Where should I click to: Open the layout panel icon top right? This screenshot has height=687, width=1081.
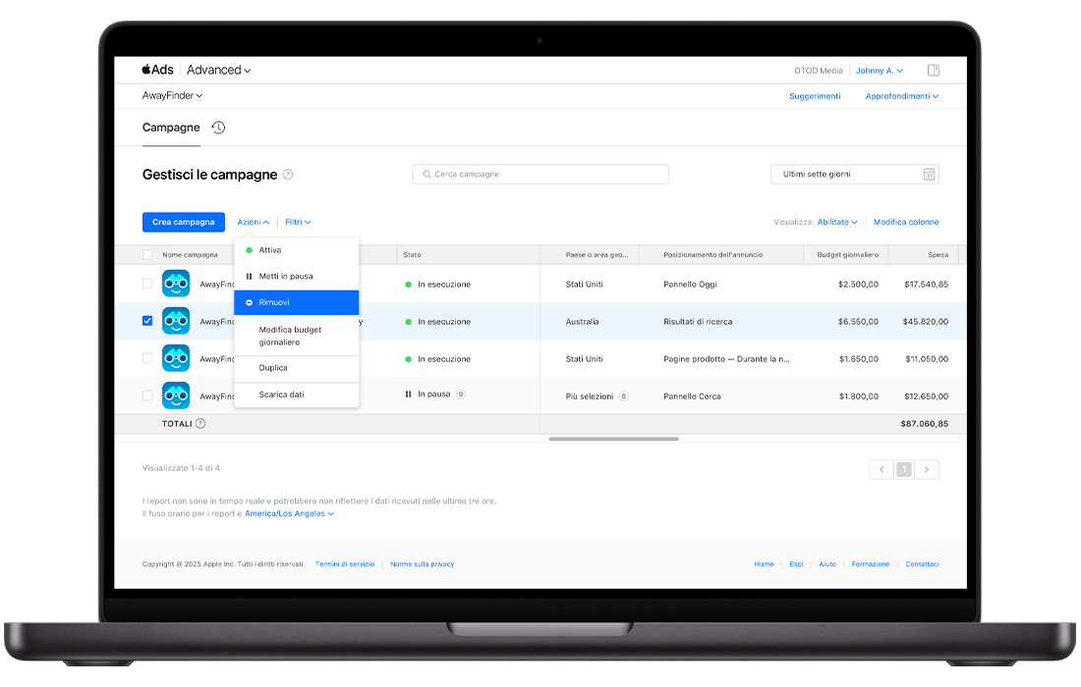tap(934, 71)
